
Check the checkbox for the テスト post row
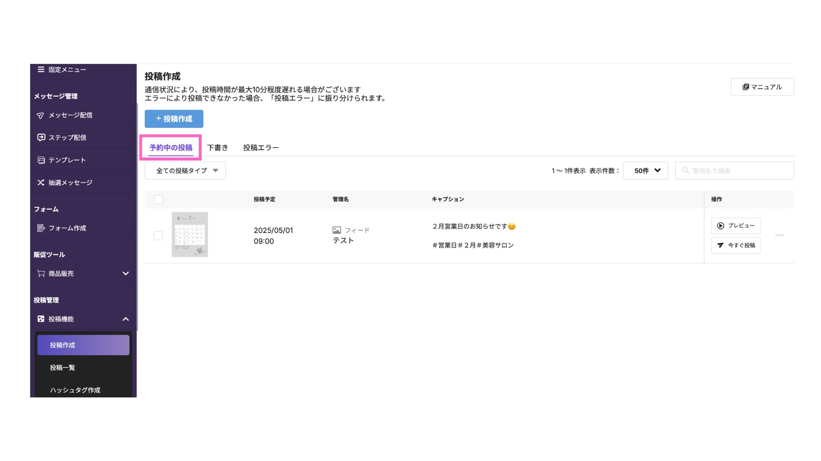(x=158, y=236)
